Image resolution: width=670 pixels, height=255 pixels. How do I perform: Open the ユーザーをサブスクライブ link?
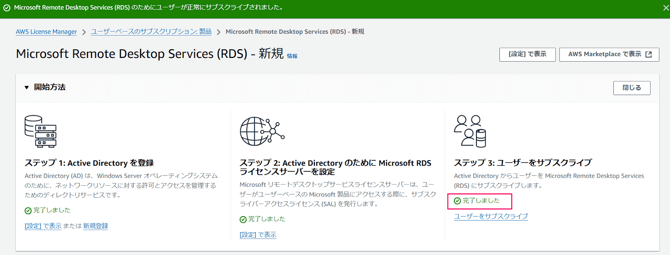[491, 216]
